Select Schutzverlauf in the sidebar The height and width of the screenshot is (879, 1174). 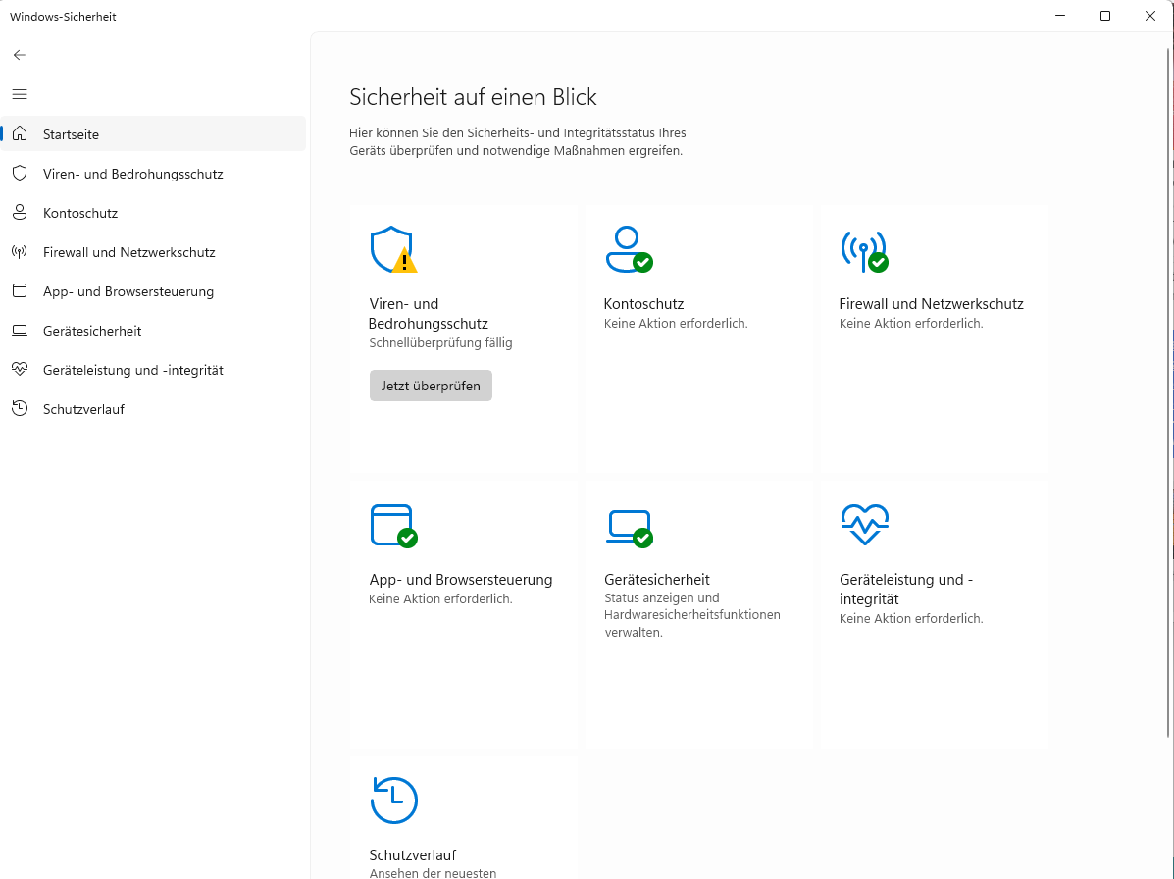83,409
